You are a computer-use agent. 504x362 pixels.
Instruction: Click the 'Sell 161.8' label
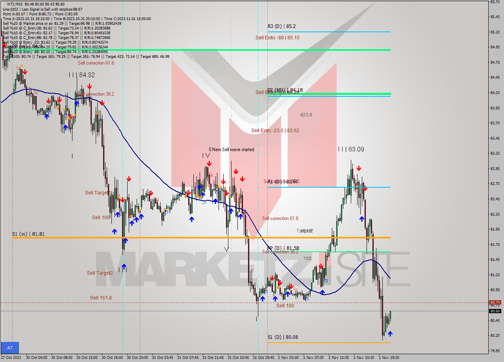click(x=101, y=298)
